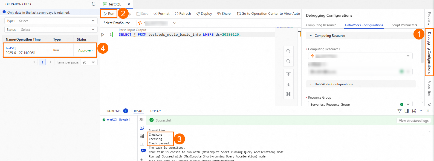Screen dimensions: 434x161
Task: Open the Status filter dropdown
Action: tap(51, 30)
